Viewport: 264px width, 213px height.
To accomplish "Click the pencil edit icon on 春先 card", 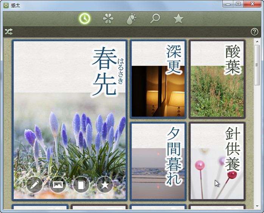I will click(34, 185).
